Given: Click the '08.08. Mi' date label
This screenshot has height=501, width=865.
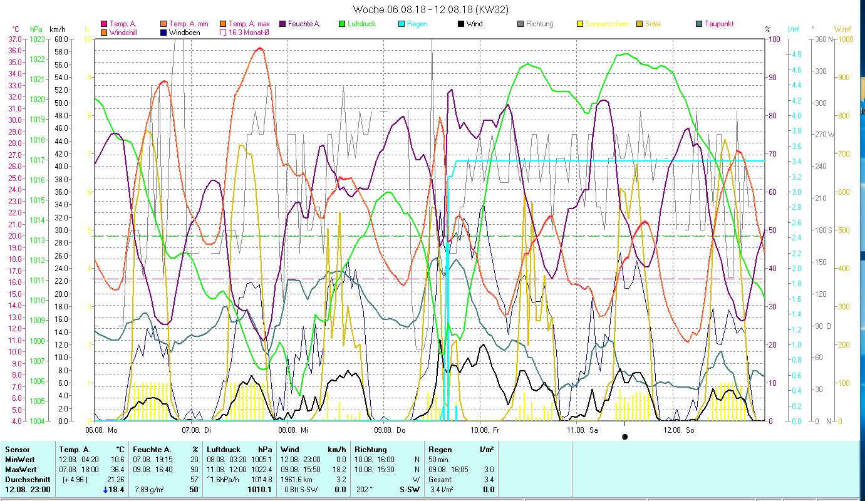Looking at the screenshot, I should point(293,430).
